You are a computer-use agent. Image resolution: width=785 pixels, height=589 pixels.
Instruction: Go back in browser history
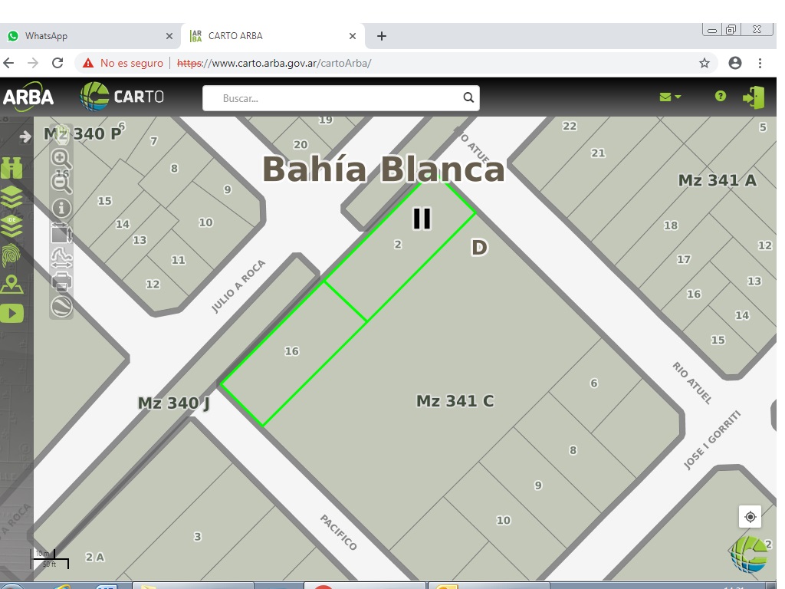tap(8, 63)
